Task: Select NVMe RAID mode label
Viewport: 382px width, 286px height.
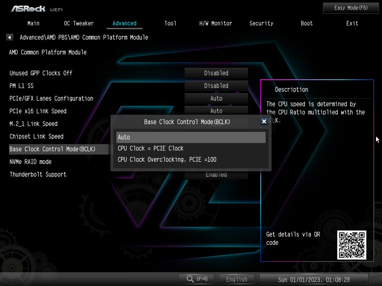Action: (x=31, y=162)
